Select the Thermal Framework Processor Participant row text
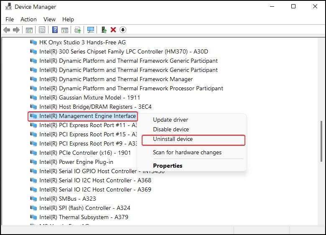 click(x=131, y=88)
